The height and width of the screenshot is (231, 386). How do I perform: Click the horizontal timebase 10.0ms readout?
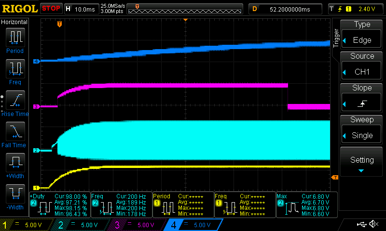coord(85,9)
